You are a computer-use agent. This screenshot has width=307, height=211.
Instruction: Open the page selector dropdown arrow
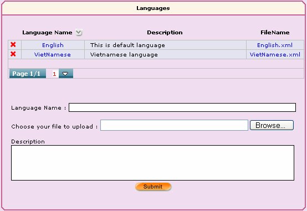coord(66,74)
